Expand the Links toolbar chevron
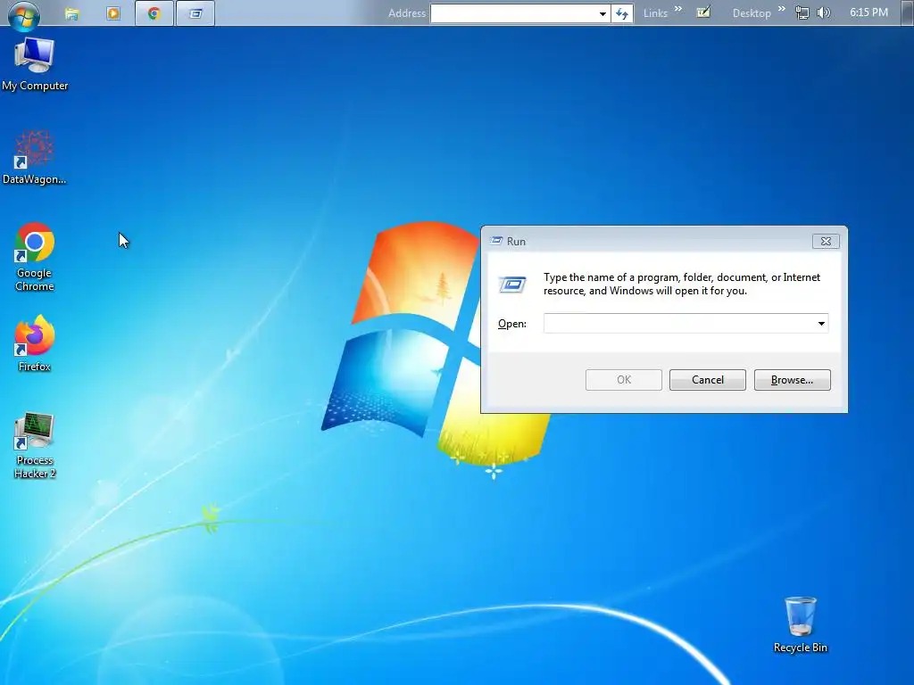The height and width of the screenshot is (685, 914). click(678, 9)
